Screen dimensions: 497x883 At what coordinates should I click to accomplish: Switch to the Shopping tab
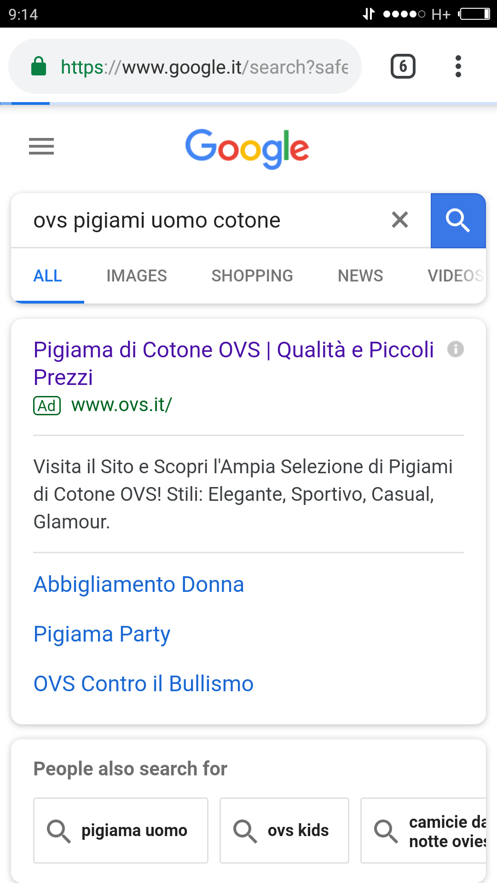(x=252, y=276)
